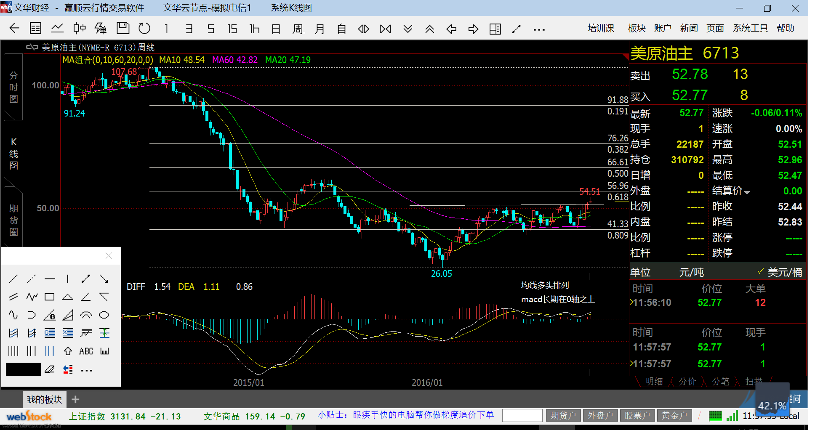Open 系统工具 menu
Screen dimensions: 831x430
[x=750, y=28]
